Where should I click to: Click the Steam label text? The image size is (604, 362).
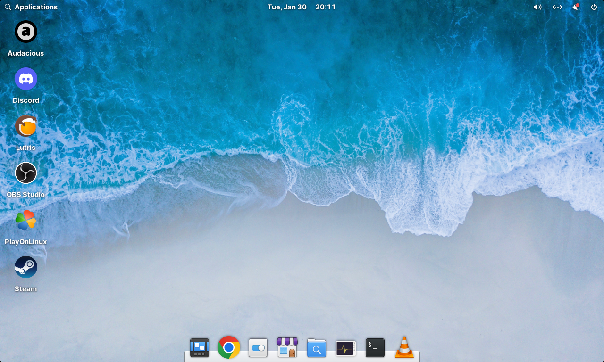[x=26, y=289]
